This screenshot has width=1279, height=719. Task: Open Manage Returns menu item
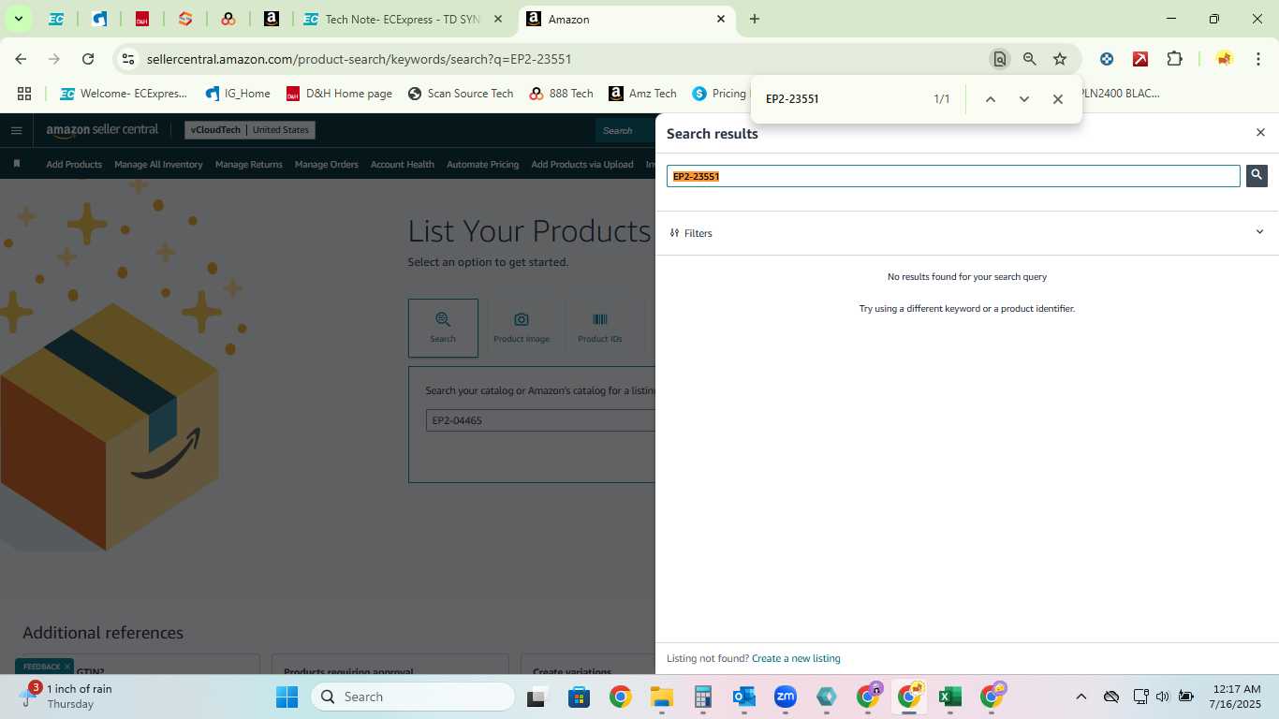[248, 164]
